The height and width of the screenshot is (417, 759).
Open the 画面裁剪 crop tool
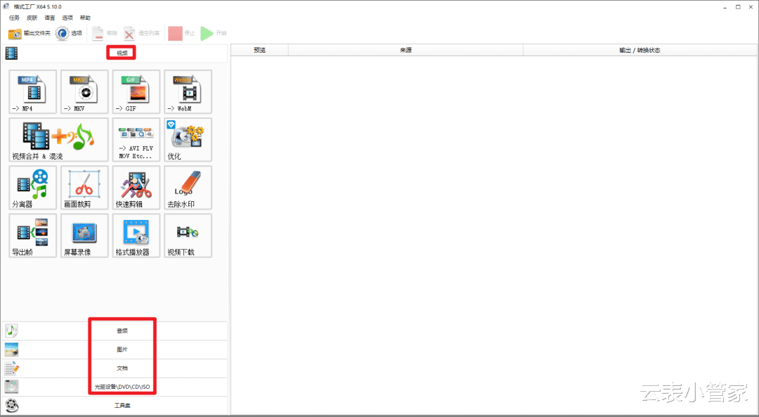tap(85, 188)
